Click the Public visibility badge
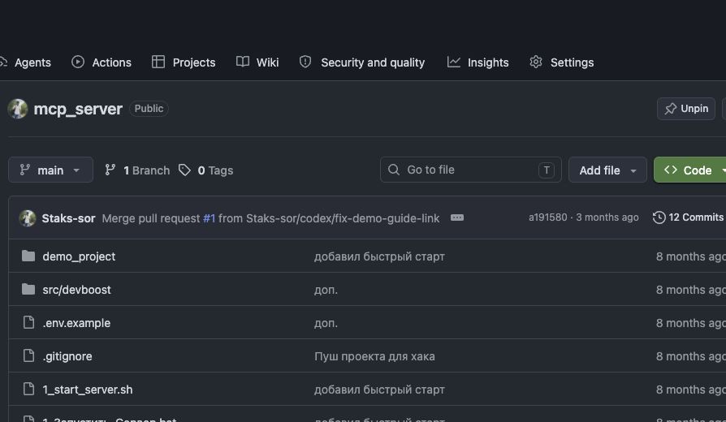 coord(149,108)
